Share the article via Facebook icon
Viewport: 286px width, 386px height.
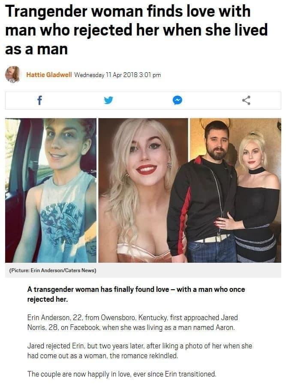point(39,100)
